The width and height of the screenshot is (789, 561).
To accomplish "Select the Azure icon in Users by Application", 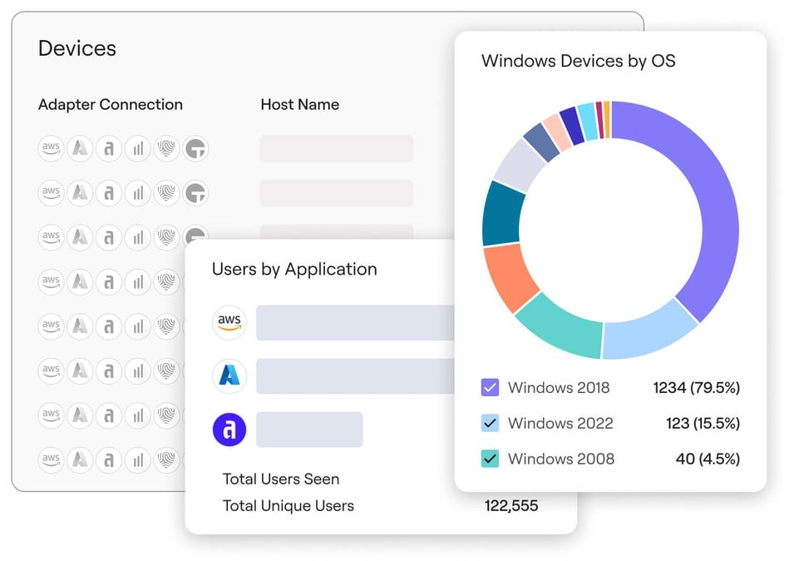I will pyautogui.click(x=229, y=376).
